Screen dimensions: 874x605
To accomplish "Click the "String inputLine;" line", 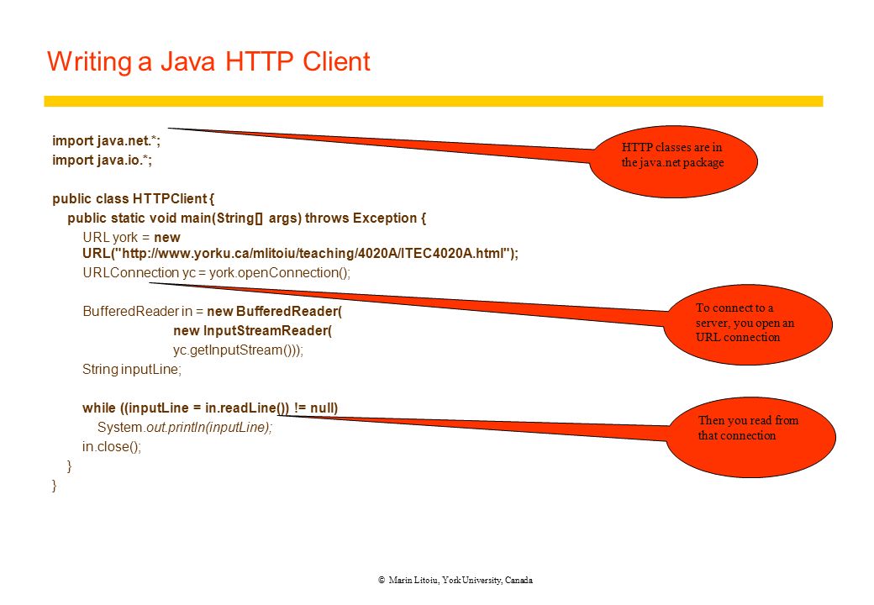I will 132,370.
